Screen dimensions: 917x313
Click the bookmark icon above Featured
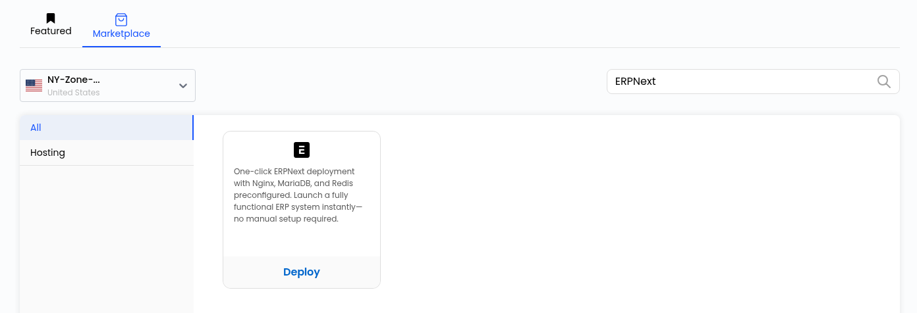pos(51,18)
